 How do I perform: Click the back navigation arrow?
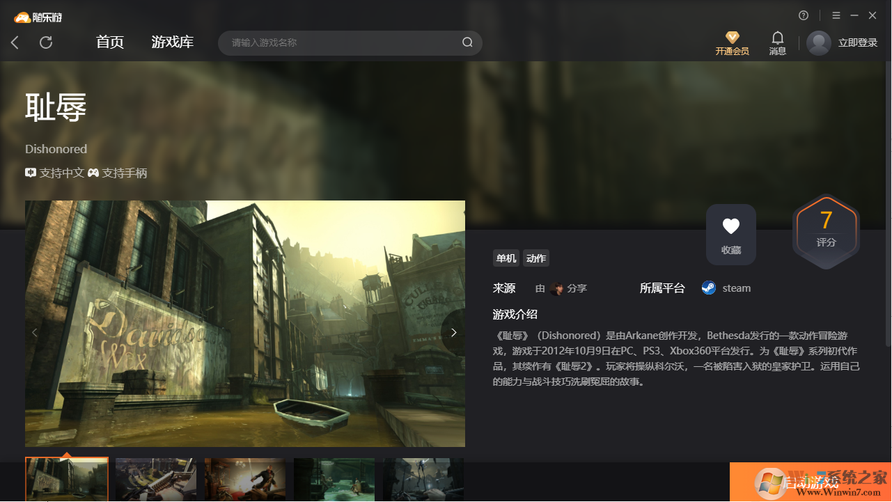pos(15,42)
